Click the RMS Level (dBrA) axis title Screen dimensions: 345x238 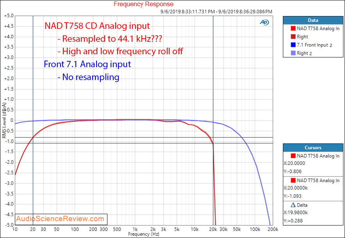(4, 120)
